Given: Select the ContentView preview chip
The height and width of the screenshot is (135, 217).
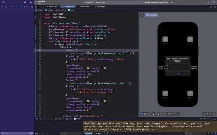Looking at the screenshot, I should click(152, 15).
